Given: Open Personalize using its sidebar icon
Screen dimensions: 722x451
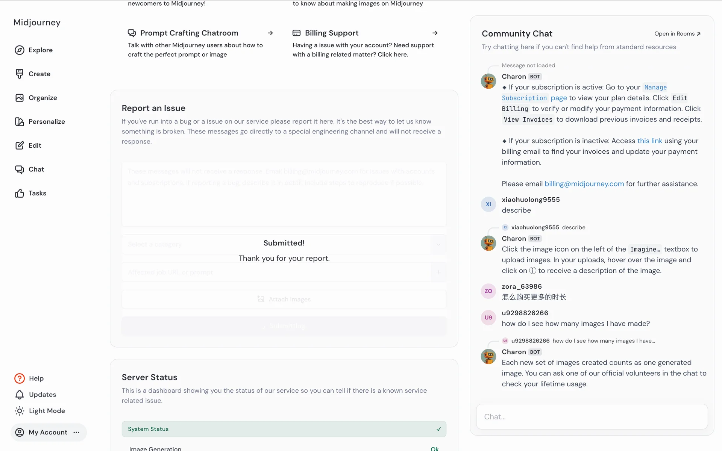Looking at the screenshot, I should click(x=20, y=122).
